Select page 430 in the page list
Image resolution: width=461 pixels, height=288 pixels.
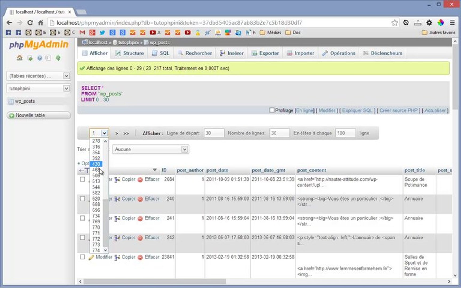click(x=96, y=164)
